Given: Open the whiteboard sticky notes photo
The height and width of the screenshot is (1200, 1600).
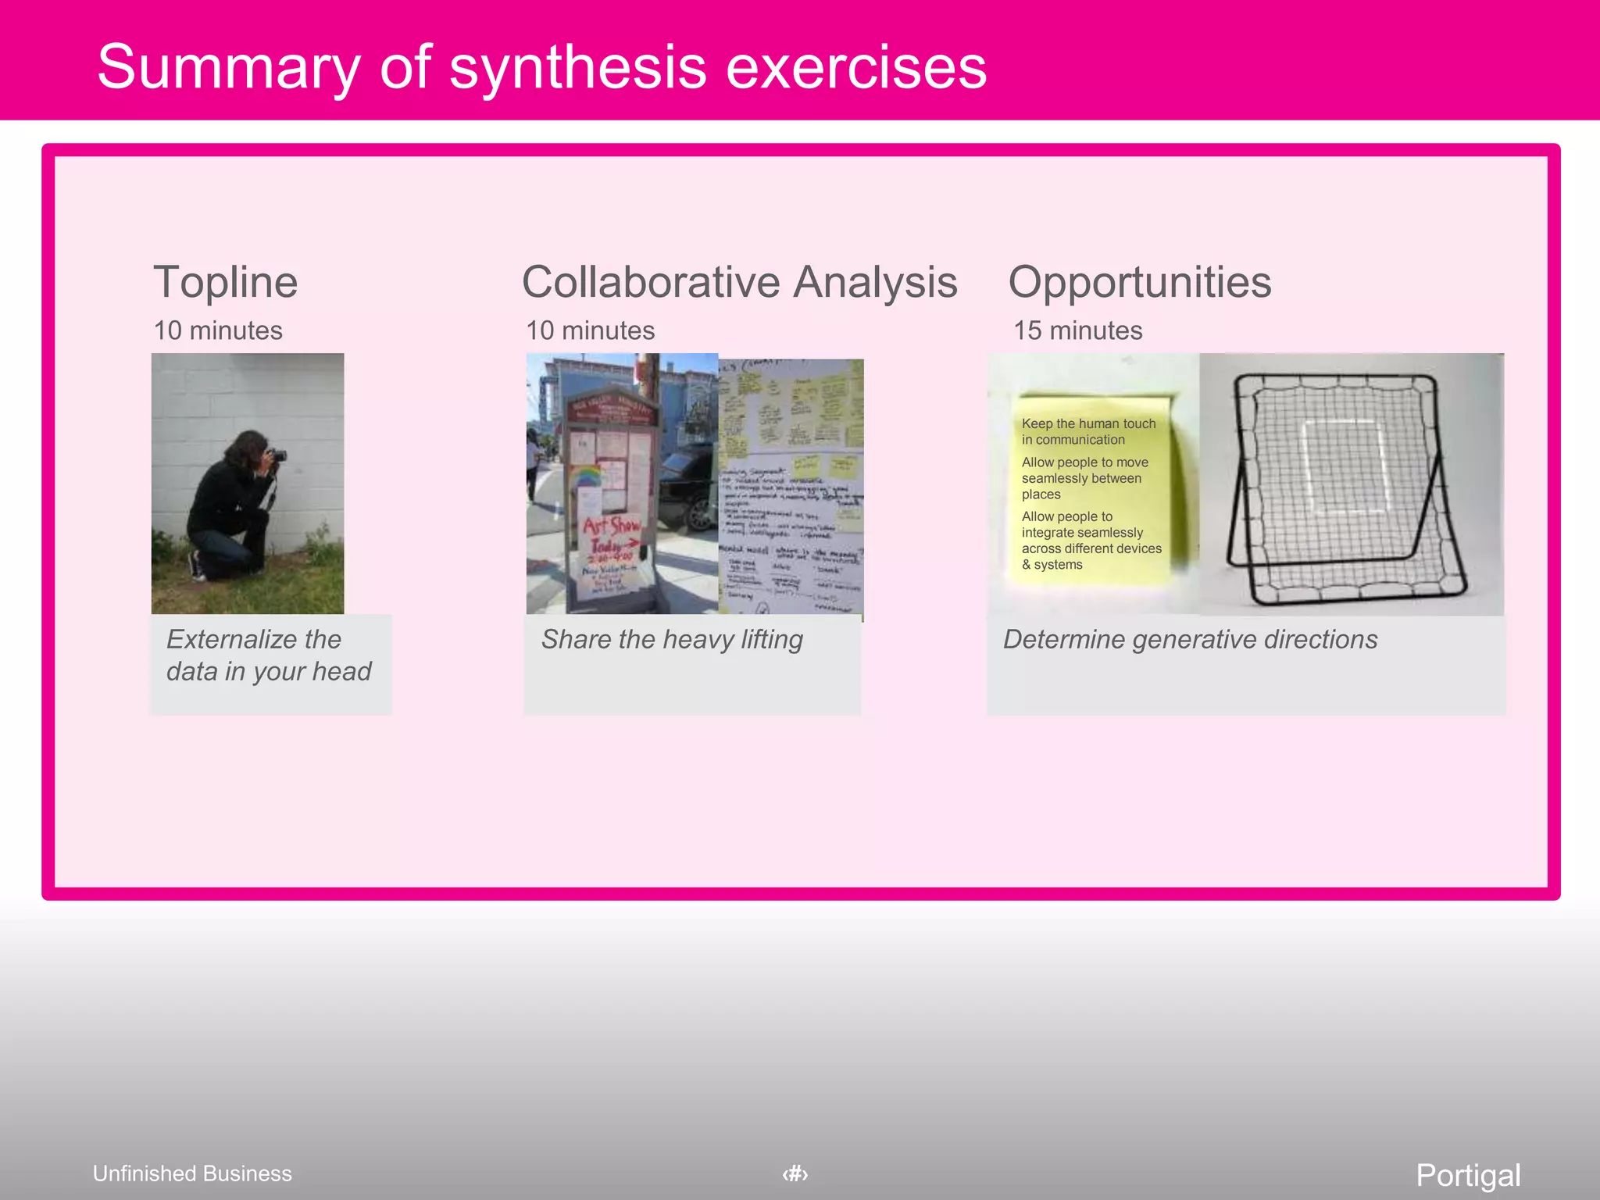Looking at the screenshot, I should point(791,489).
